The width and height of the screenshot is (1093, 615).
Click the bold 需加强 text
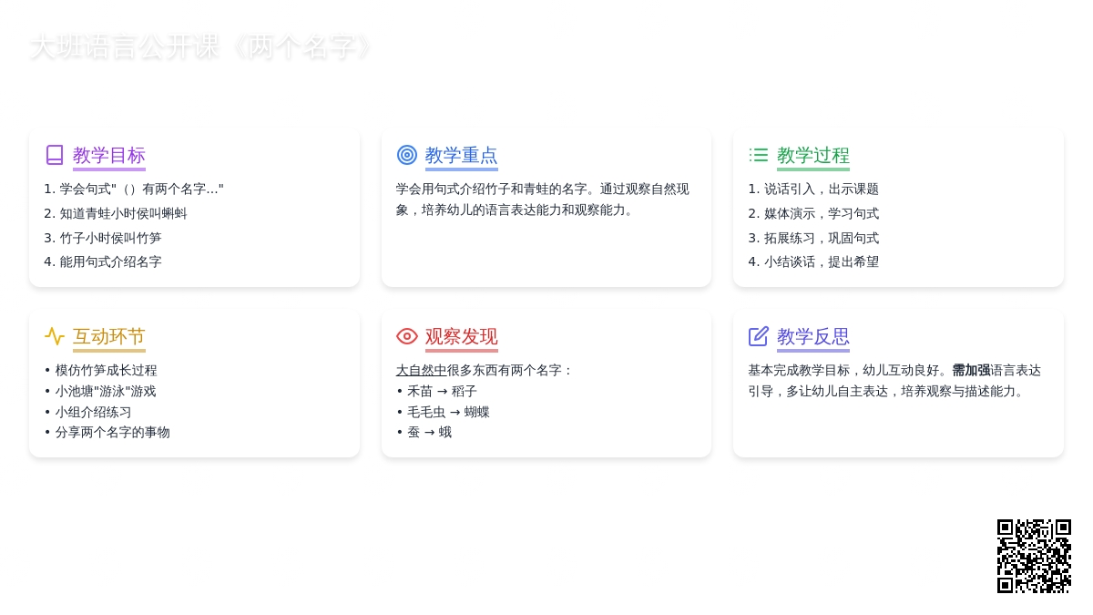971,370
